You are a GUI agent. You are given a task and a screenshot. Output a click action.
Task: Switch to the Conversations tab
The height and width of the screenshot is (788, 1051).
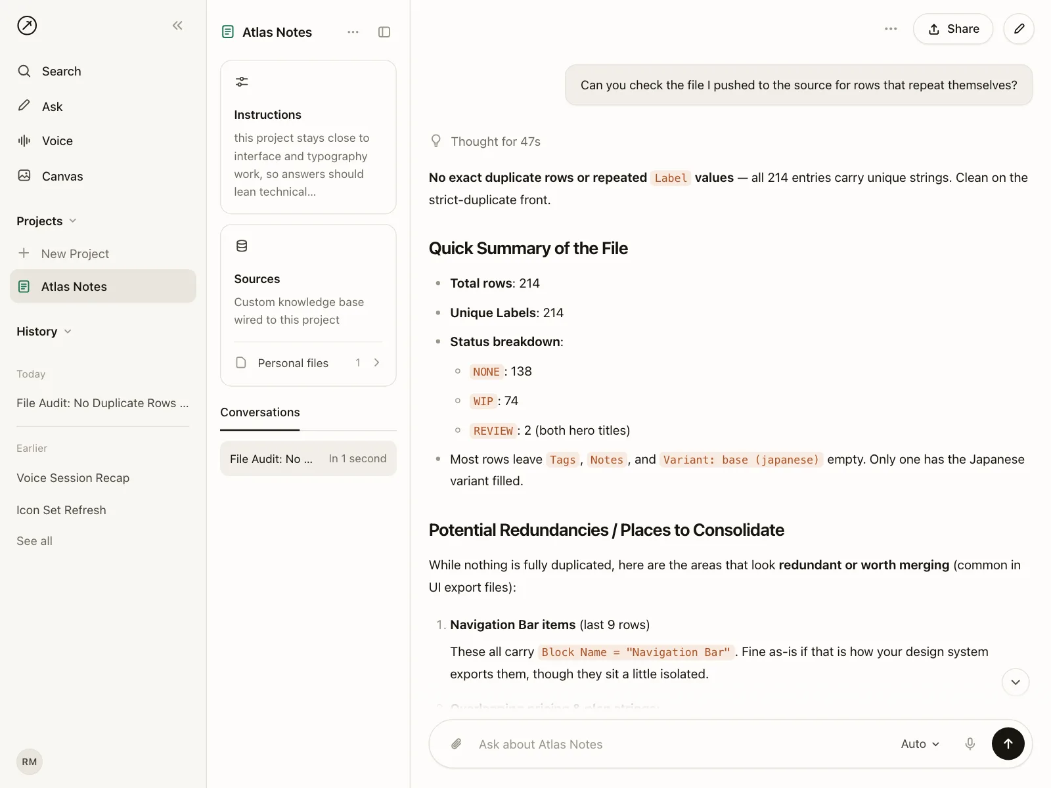[260, 412]
